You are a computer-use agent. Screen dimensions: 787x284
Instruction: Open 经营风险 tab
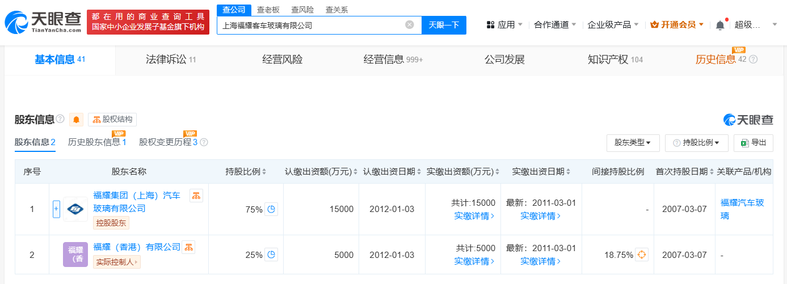pos(282,60)
